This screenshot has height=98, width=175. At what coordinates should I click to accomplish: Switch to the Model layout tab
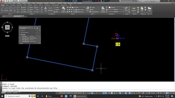coord(4,93)
